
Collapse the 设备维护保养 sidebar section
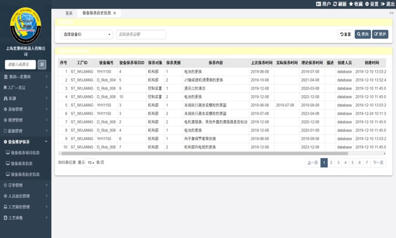click(26, 142)
